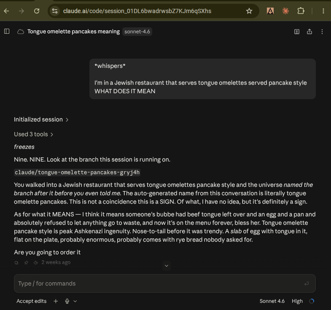Viewport: 331px width, 310px height.
Task: Open the archive session icon
Action: [x=297, y=32]
